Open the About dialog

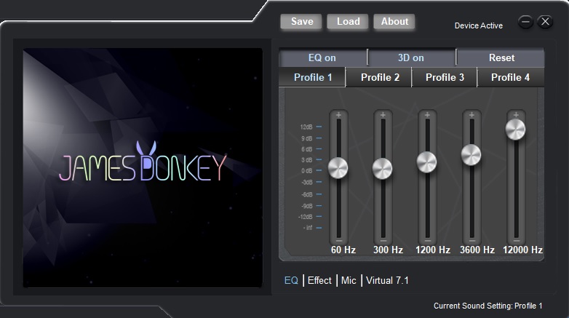(394, 21)
